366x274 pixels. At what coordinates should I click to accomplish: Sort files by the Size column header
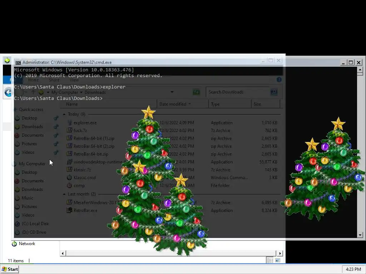266,104
